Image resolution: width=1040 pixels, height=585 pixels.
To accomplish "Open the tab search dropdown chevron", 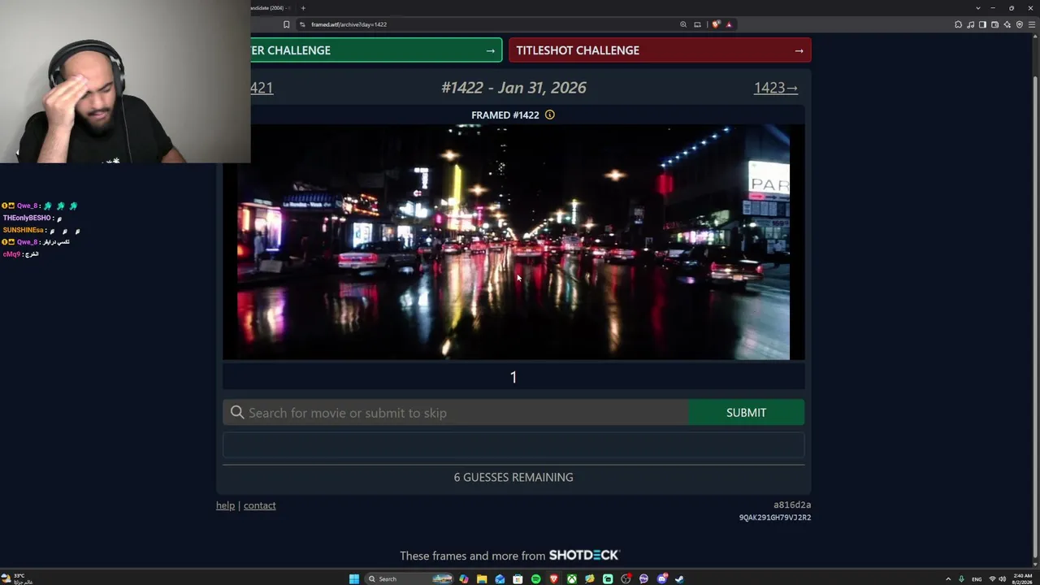I will (978, 8).
